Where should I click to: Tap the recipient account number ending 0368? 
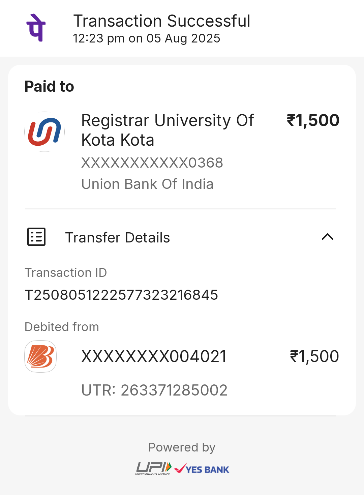[152, 163]
